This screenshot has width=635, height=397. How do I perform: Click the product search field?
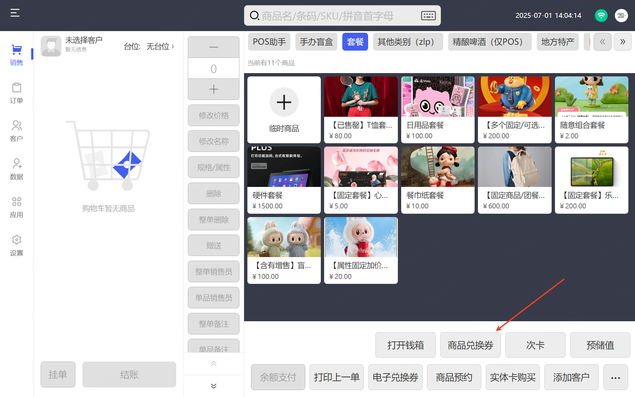(x=342, y=16)
